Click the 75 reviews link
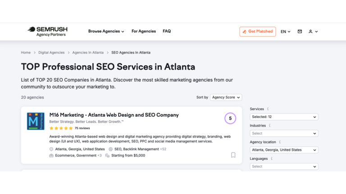 [x=82, y=128]
